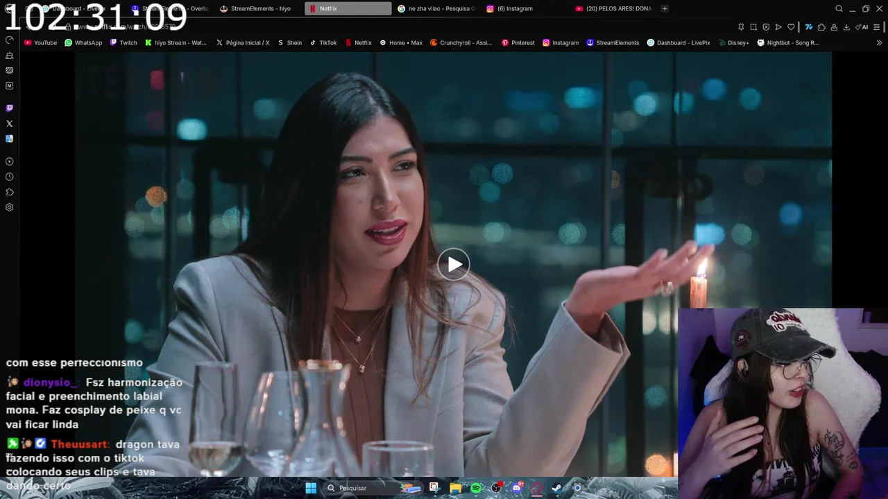Open the extensions puzzle icon
The image size is (888, 499).
[821, 27]
